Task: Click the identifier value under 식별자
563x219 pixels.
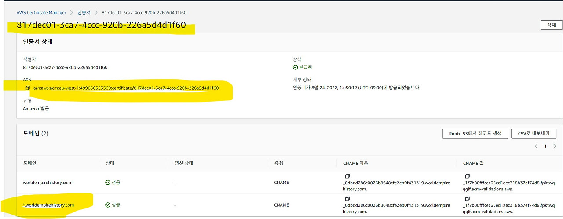Action: tap(65, 67)
